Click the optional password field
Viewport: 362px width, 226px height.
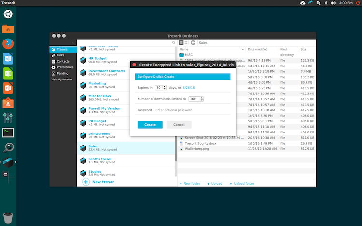click(191, 110)
